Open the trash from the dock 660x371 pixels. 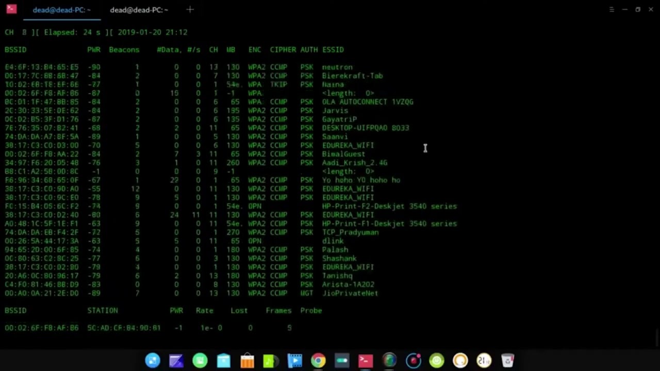pos(508,361)
